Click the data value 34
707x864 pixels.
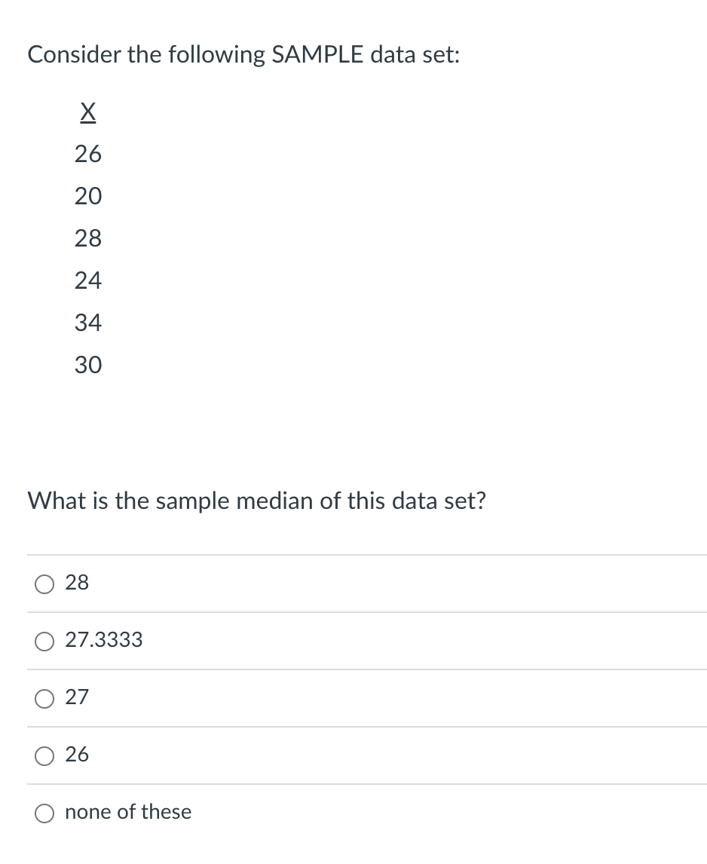88,323
